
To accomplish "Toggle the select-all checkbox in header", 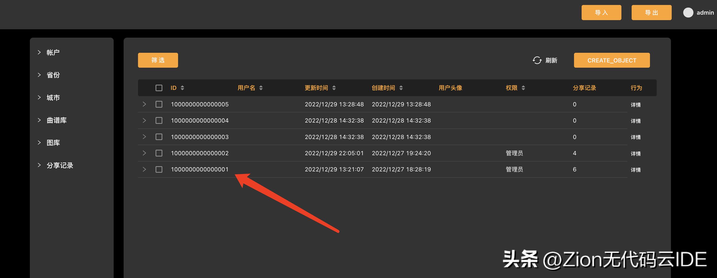I will [x=159, y=88].
